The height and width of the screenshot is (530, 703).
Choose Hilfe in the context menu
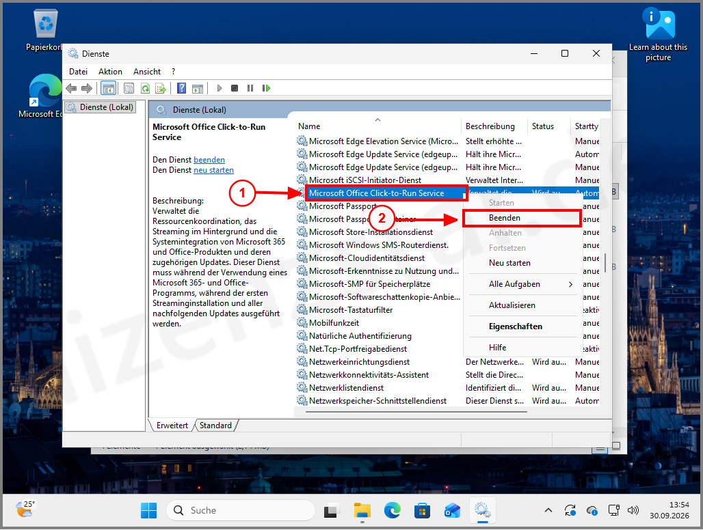pyautogui.click(x=522, y=348)
